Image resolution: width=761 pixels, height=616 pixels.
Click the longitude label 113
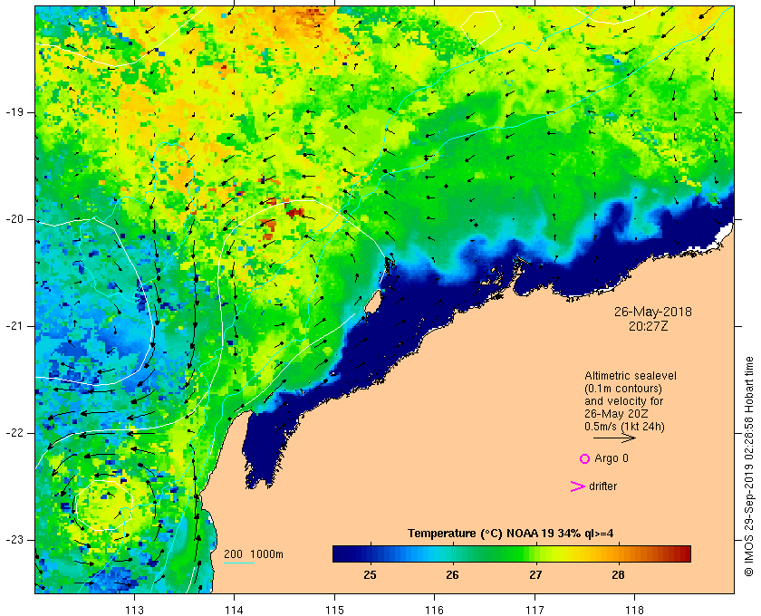[x=134, y=610]
